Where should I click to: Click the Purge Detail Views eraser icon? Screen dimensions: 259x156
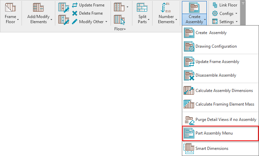189,120
